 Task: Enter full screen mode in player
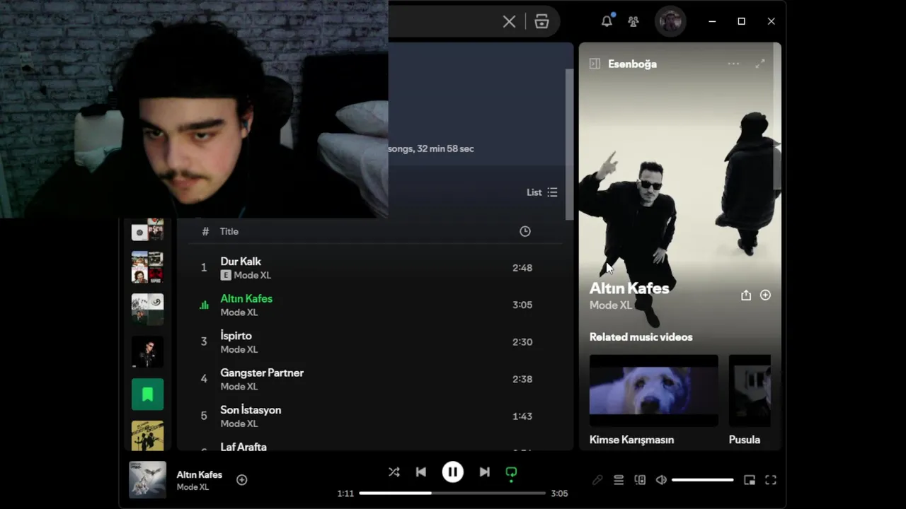(x=771, y=480)
